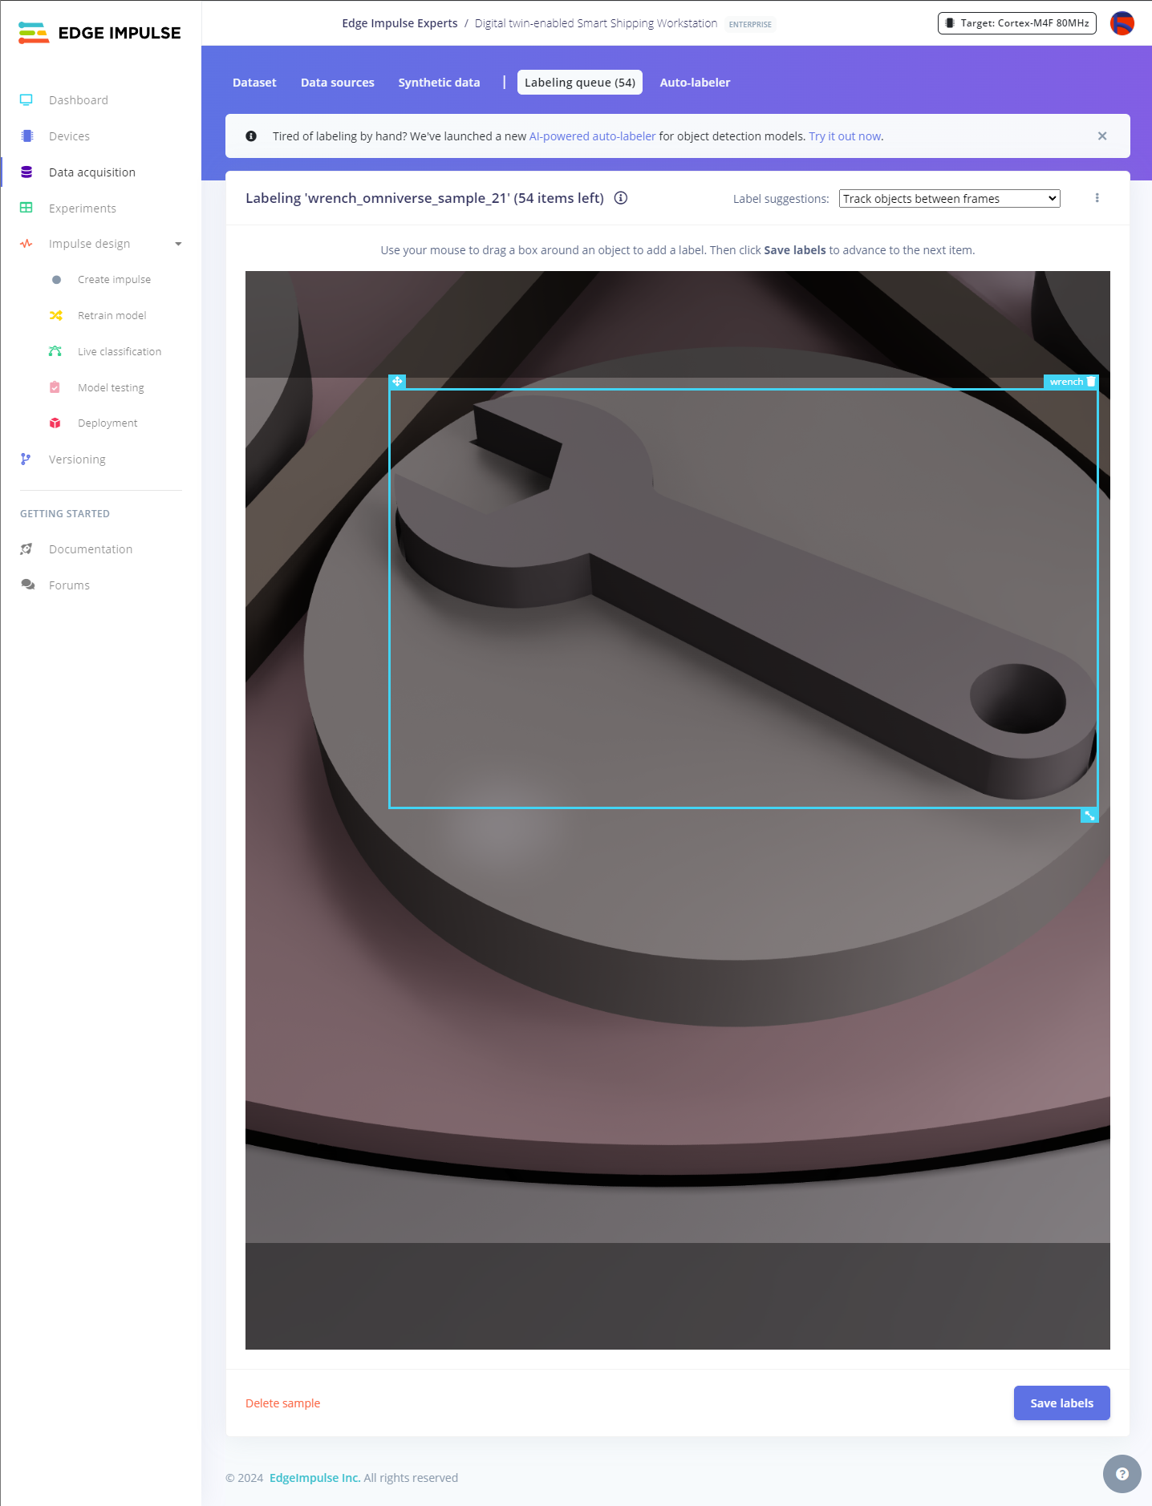Switch to the Auto-labeler tab
Screen dimensions: 1152x1506
pos(695,83)
